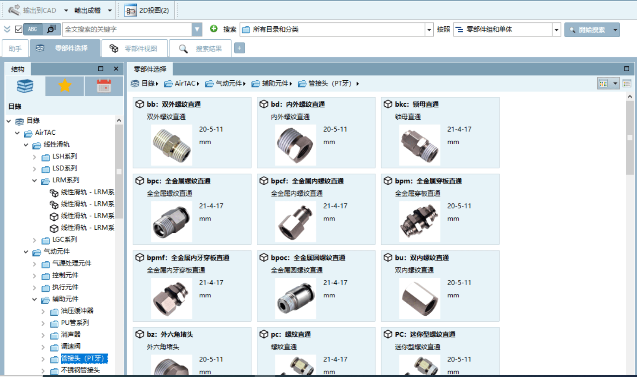This screenshot has height=377, width=637.
Task: Open the bkc 锁母直通 thumbnail
Action: point(419,145)
